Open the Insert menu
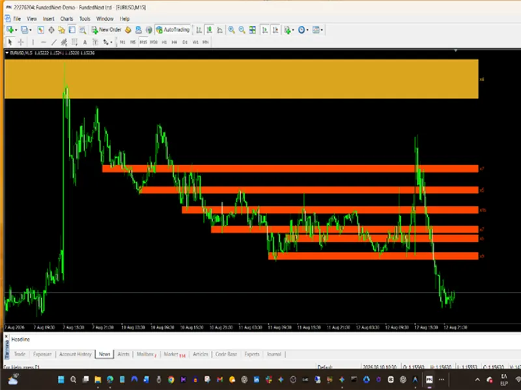 click(48, 19)
